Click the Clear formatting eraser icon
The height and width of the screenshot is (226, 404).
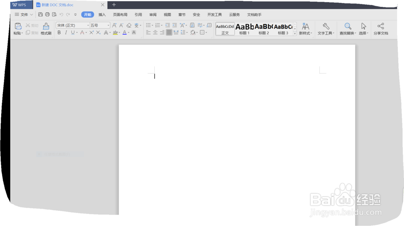pos(129,25)
